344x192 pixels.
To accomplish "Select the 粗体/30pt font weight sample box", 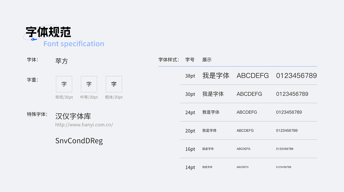I will click(114, 84).
